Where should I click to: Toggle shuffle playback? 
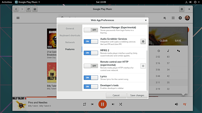[x=121, y=104]
